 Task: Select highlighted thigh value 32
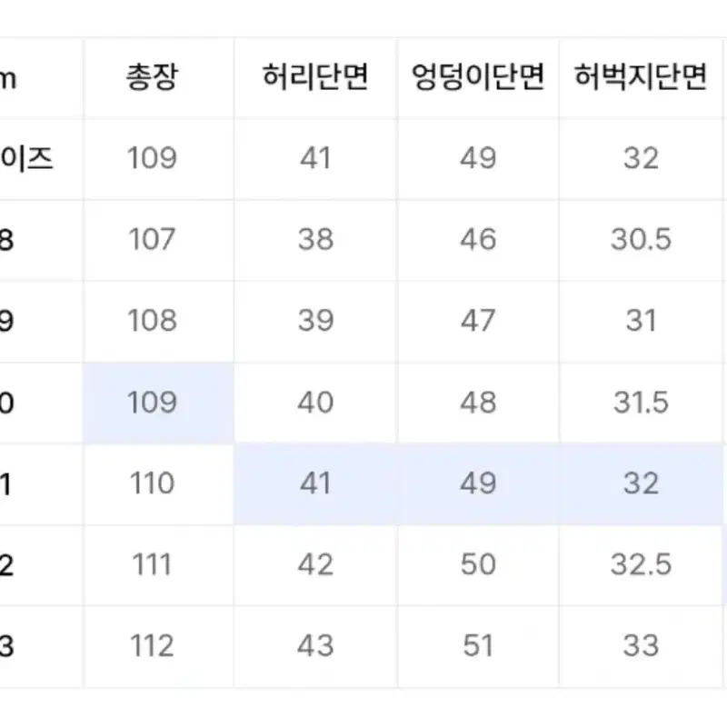tap(641, 483)
